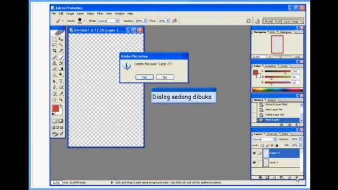The image size is (338, 190).
Task: Switch to Standard edit mode
Action: coord(54,121)
